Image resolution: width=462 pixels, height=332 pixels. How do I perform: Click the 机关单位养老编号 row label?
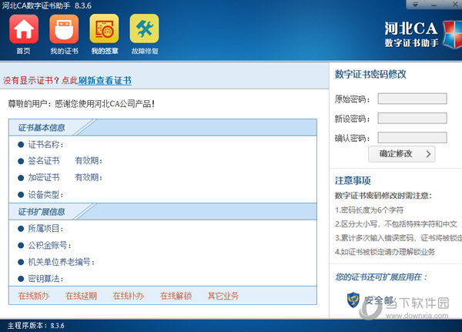click(62, 262)
